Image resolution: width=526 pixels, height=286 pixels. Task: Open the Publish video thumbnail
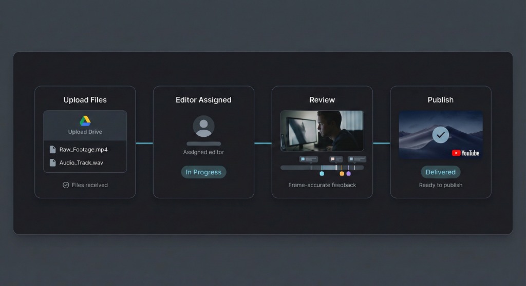tap(440, 135)
